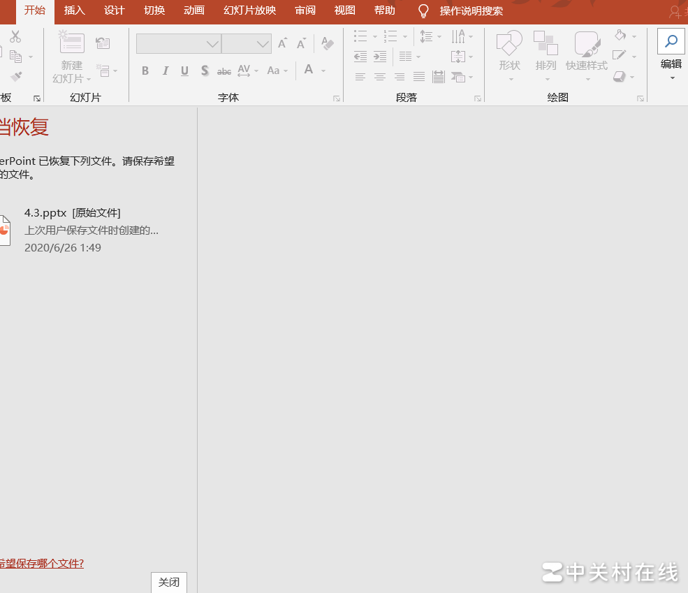
Task: Select the Change Case (Aa) icon
Action: 274,70
